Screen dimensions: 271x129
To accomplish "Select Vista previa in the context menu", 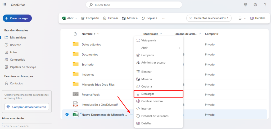I will (x=159, y=40).
